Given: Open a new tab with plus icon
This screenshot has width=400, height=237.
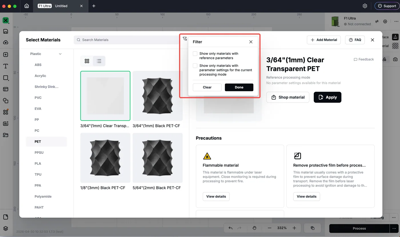Looking at the screenshot, I should pyautogui.click(x=94, y=6).
